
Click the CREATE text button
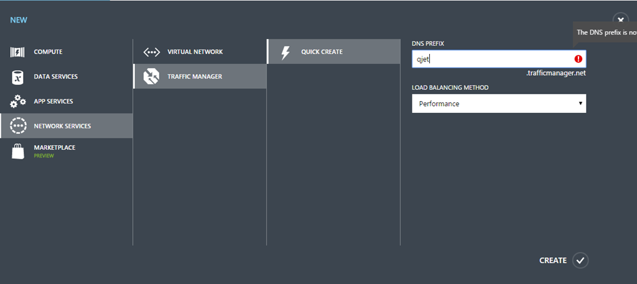click(x=552, y=260)
